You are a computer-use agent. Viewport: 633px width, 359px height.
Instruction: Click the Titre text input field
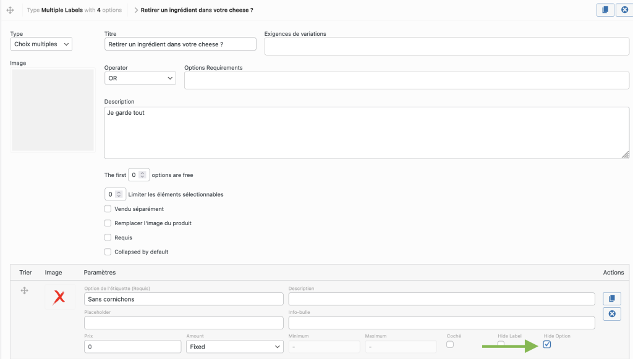click(x=180, y=44)
